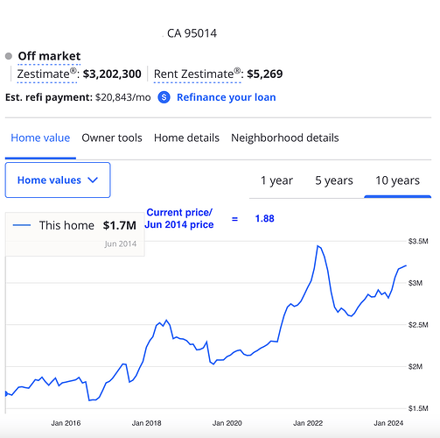The image size is (440, 438).
Task: Show the 5 years chart range
Action: (x=334, y=180)
